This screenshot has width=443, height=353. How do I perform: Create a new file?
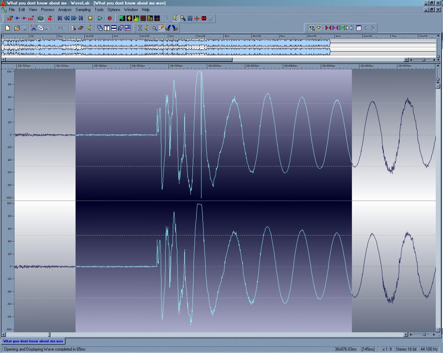[x=8, y=28]
